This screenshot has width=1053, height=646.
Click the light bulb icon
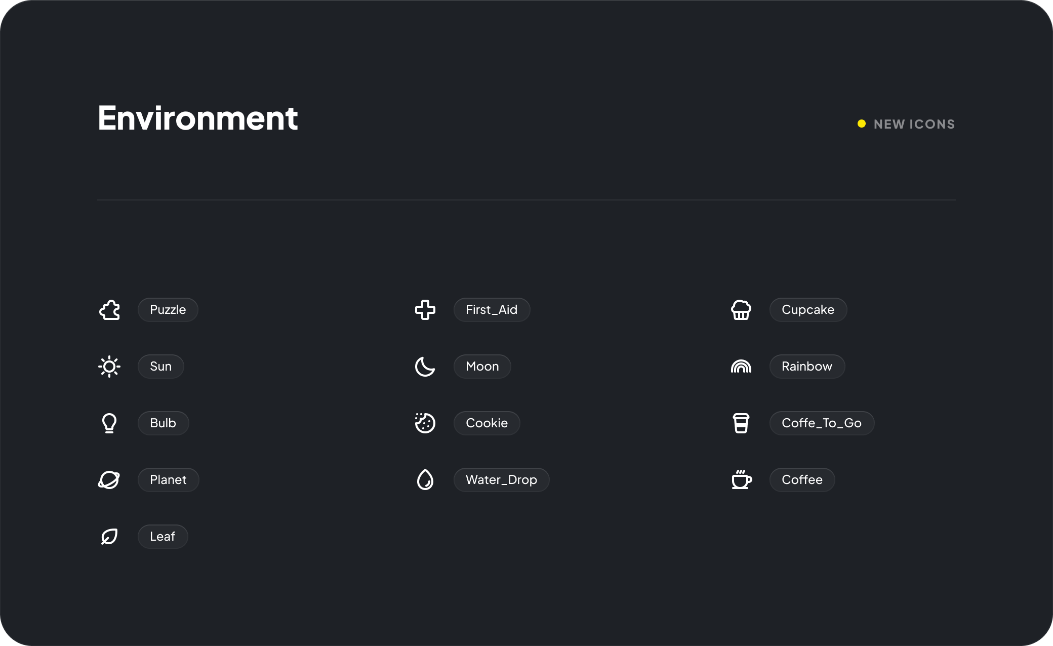[x=109, y=423]
